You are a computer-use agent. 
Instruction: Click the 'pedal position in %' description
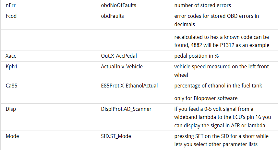[196, 56]
